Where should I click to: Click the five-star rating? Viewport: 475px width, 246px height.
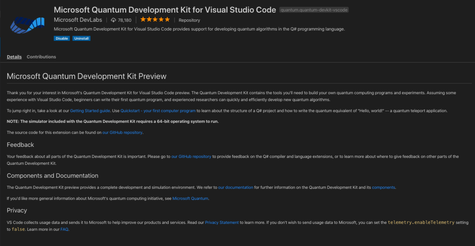pyautogui.click(x=155, y=19)
